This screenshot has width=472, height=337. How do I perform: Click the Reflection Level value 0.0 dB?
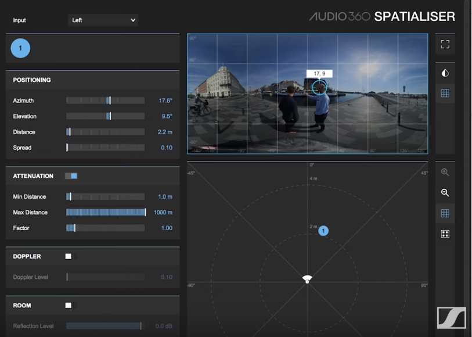(x=164, y=326)
